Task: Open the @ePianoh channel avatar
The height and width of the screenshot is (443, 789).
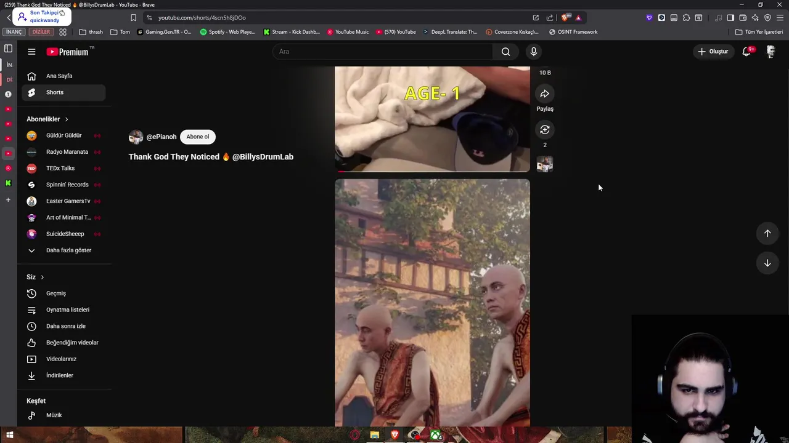Action: point(136,137)
